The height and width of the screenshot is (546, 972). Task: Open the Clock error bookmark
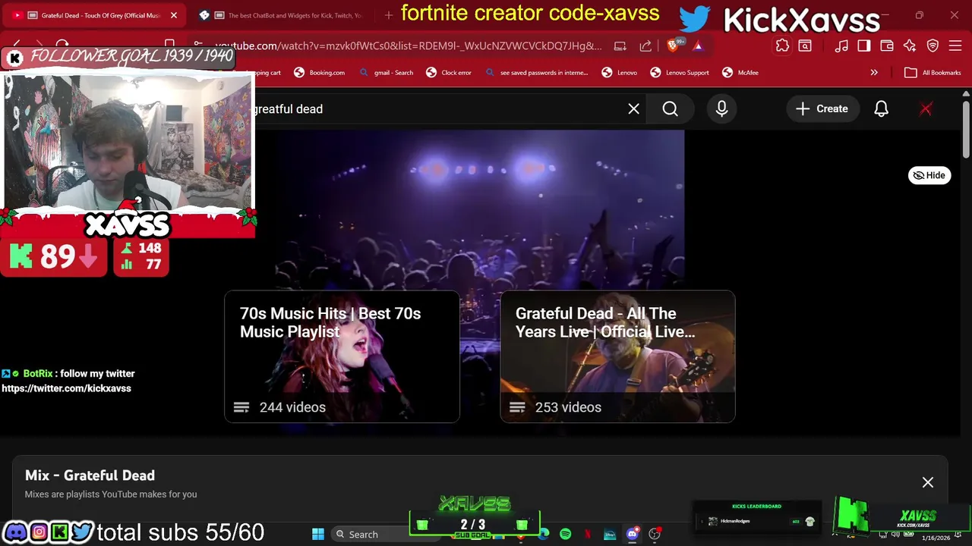coord(449,73)
